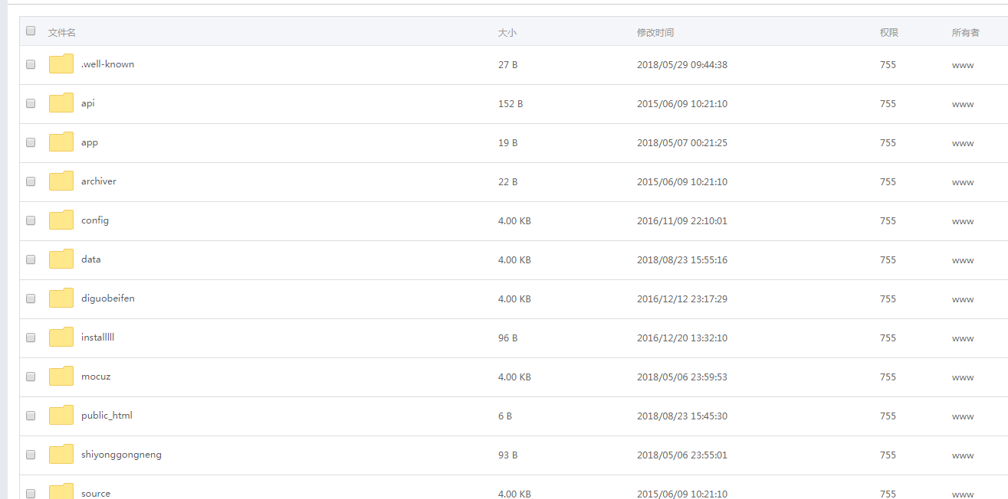The image size is (1008, 499).
Task: Tick the installlll folder checkbox
Action: click(x=31, y=338)
